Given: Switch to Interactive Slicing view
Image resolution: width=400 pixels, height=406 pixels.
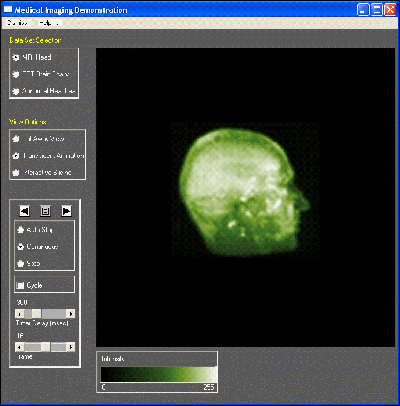Looking at the screenshot, I should [16, 173].
